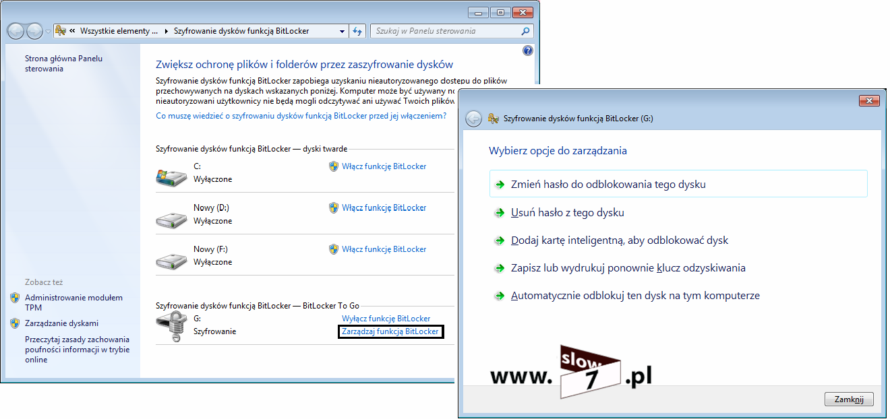
Task: Click the 'Szyfrowanie' status under G:
Action: click(215, 331)
